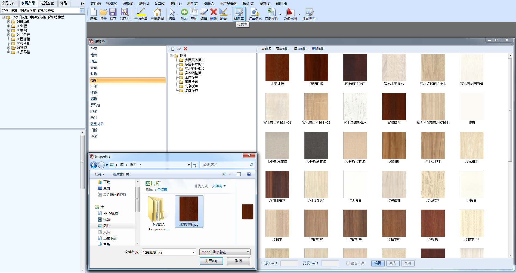
Task: Select the 多层实木板10 folder
Action: (x=194, y=60)
